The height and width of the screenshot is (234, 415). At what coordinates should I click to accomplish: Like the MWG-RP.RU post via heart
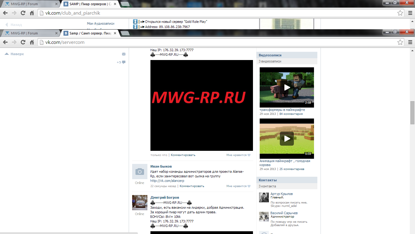coord(249,155)
